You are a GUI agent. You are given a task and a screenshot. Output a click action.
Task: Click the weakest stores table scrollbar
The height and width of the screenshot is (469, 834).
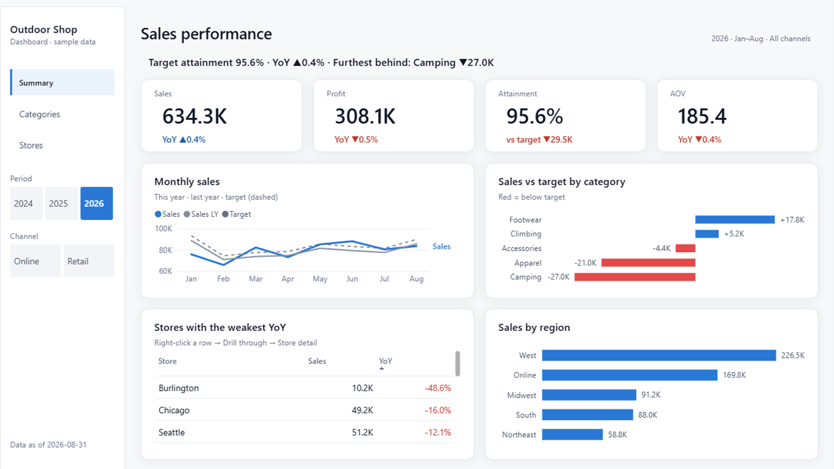(458, 363)
